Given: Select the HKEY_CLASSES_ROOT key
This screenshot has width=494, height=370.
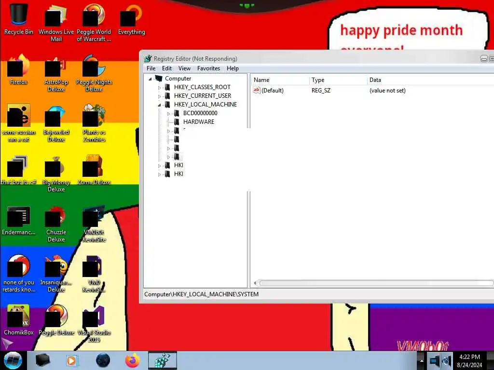Looking at the screenshot, I should tap(202, 87).
